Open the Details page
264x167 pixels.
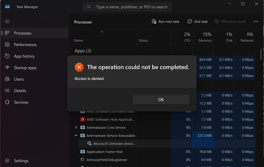click(x=20, y=91)
